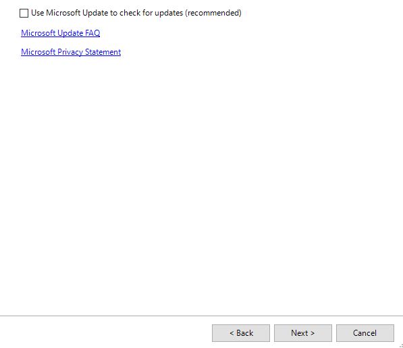This screenshot has width=403, height=348.
Task: View the FAQ about Microsoft Update
Action: [60, 33]
